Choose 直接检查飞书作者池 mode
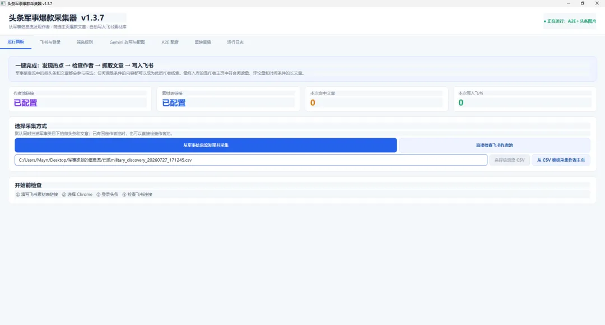Screen dimensions: 605x325 click(494, 145)
